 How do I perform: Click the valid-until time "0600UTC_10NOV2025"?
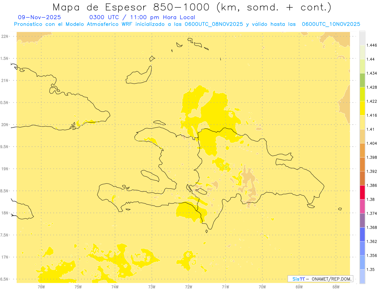tap(331, 24)
